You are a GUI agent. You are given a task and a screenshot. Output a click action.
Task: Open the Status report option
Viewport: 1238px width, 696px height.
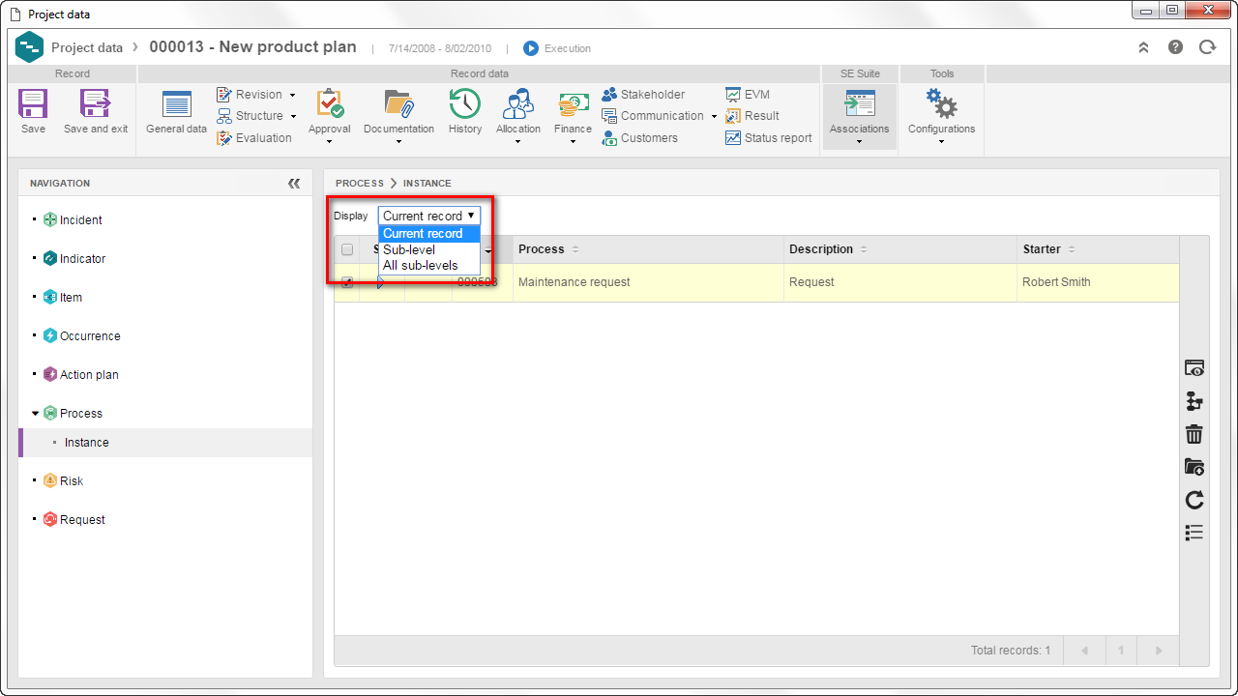769,138
